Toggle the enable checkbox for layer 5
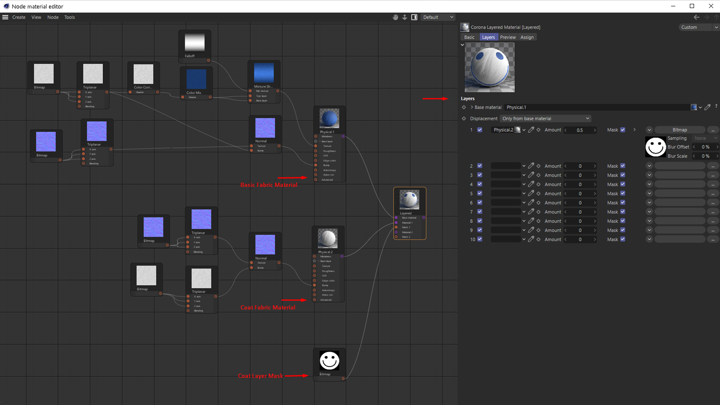Screen dimensions: 720x405 (480, 193)
